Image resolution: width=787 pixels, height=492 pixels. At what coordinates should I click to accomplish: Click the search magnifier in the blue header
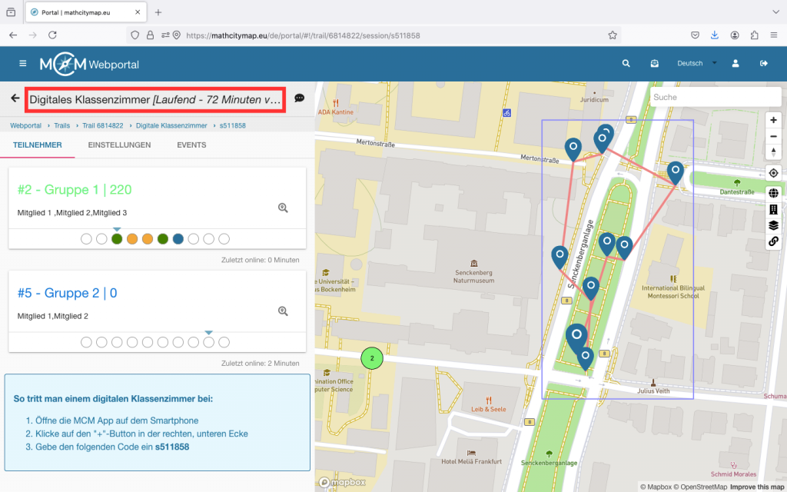point(626,63)
